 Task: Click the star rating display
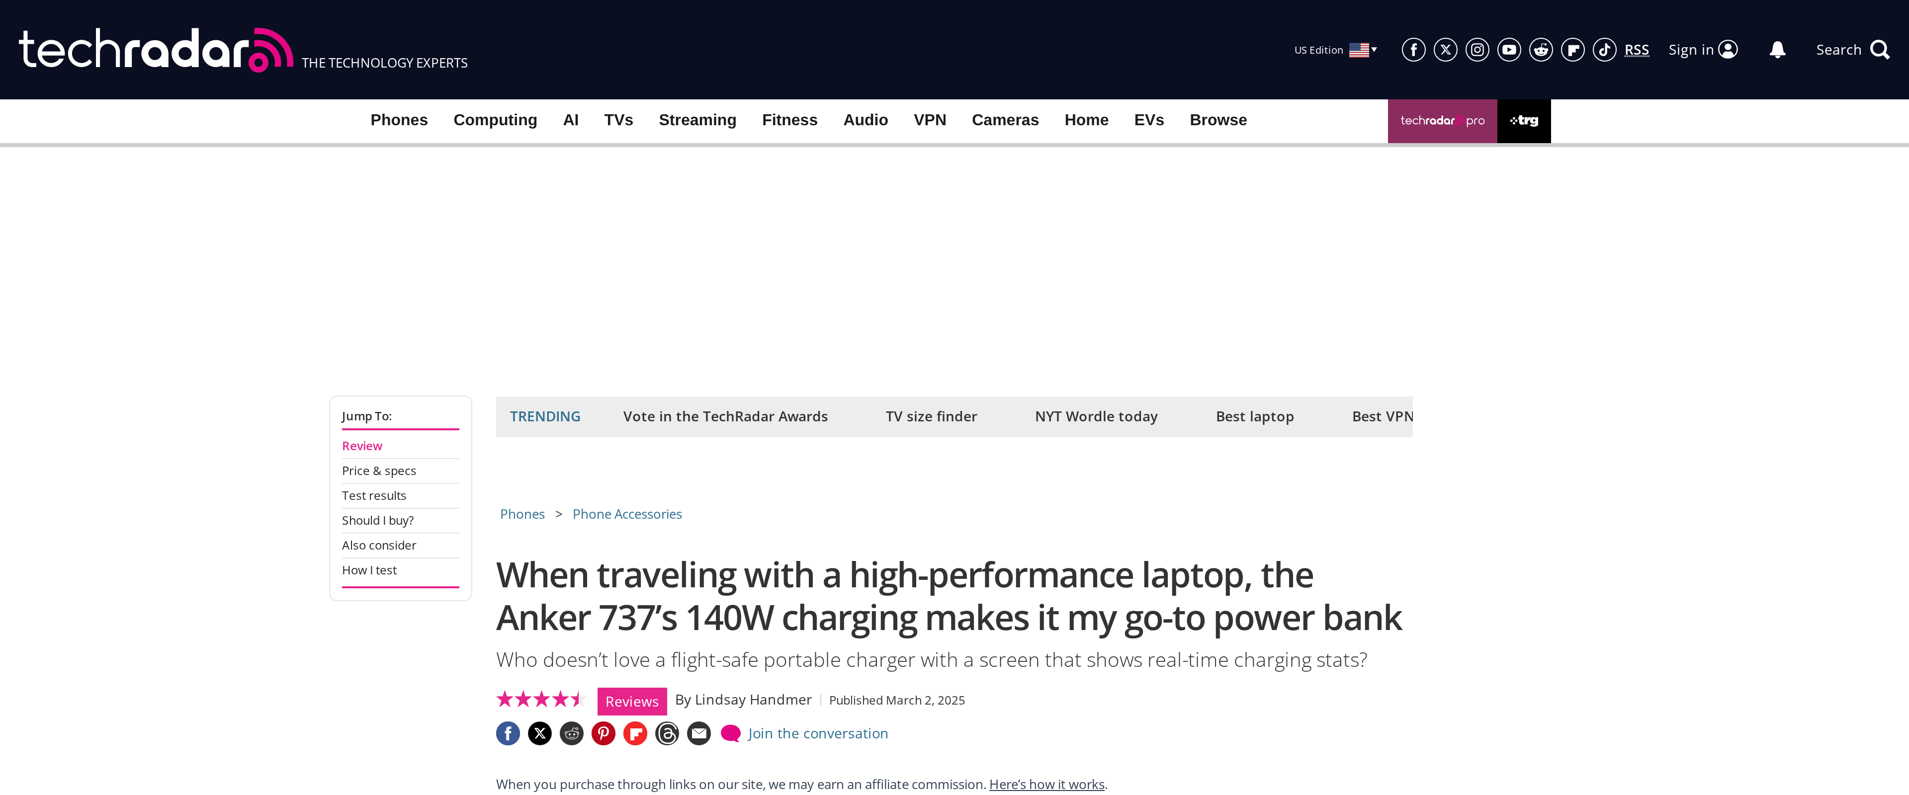pyautogui.click(x=541, y=700)
